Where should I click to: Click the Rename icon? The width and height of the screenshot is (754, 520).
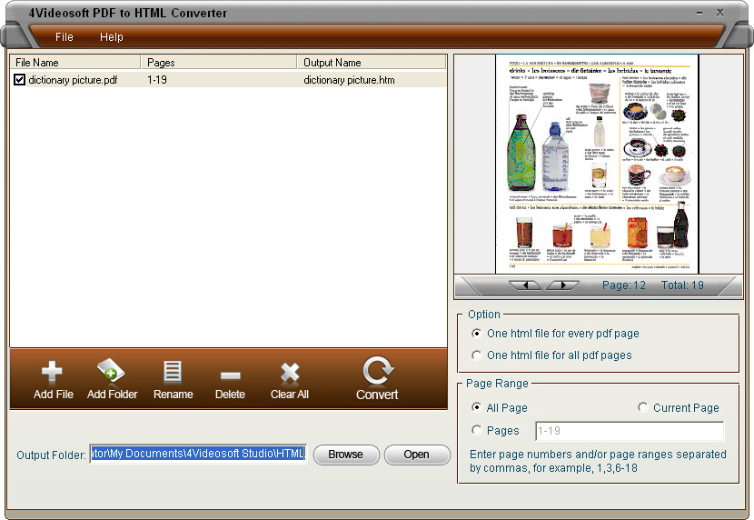(x=173, y=372)
